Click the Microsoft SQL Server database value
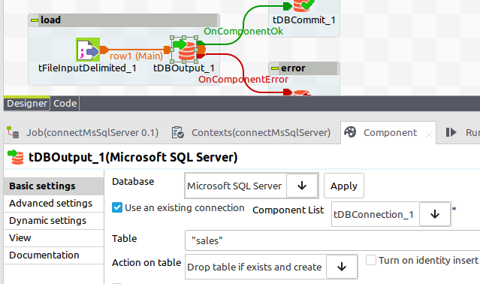This screenshot has height=284, width=480. click(x=234, y=186)
